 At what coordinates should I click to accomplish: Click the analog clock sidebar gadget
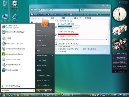(120, 14)
